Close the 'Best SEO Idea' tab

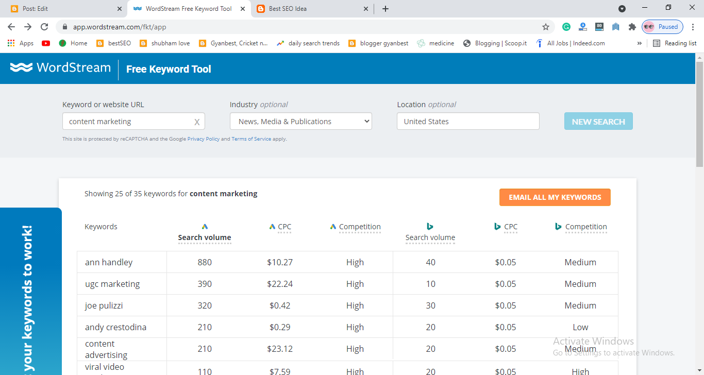point(366,9)
